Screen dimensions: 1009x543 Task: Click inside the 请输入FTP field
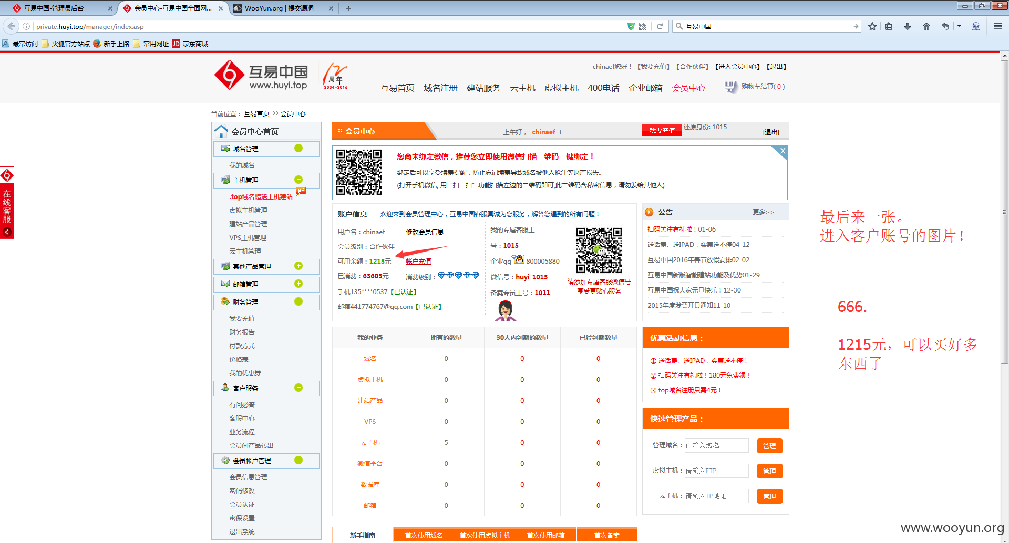click(x=717, y=471)
